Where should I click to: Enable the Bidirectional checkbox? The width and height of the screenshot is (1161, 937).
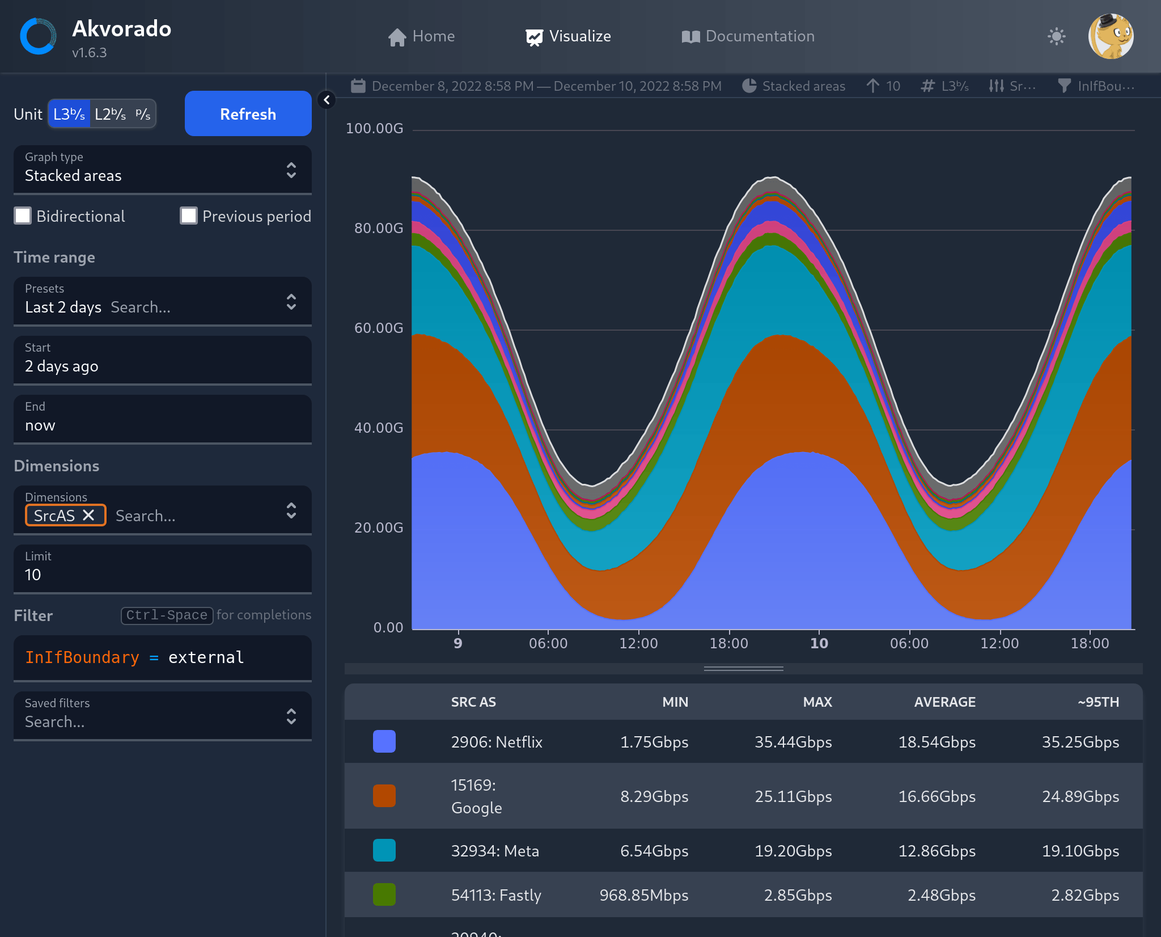point(23,216)
